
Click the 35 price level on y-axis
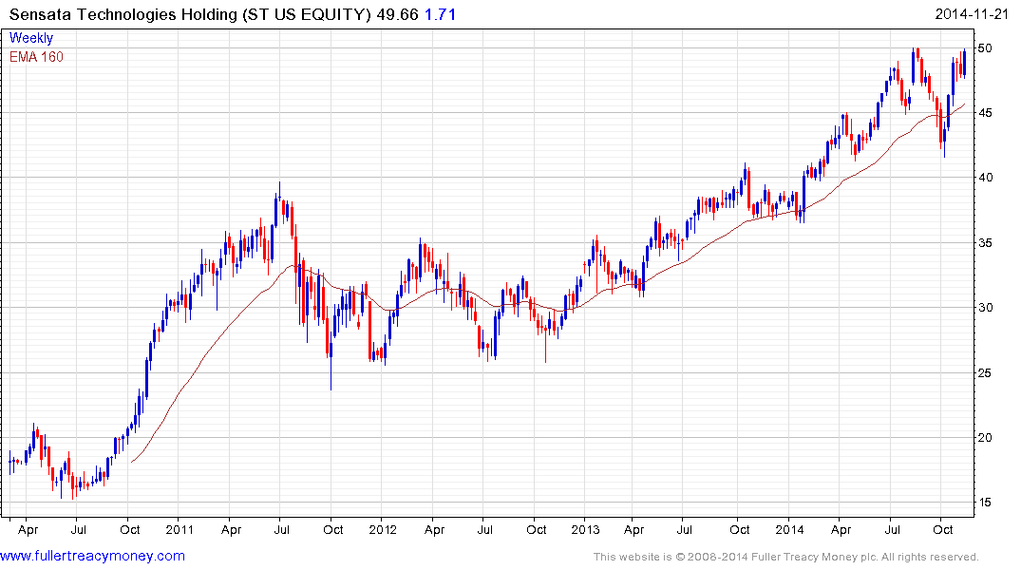coord(986,243)
